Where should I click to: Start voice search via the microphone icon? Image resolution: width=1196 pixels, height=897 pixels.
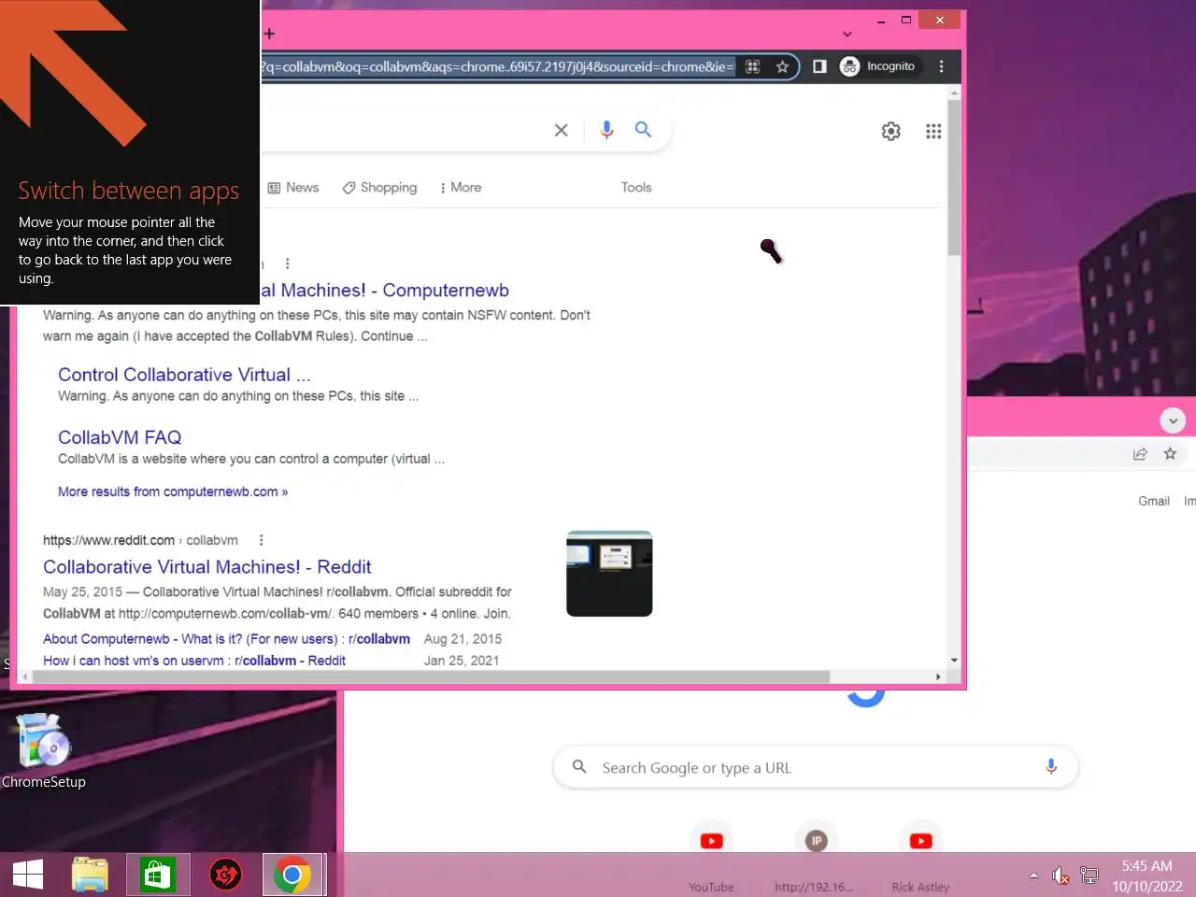click(606, 130)
